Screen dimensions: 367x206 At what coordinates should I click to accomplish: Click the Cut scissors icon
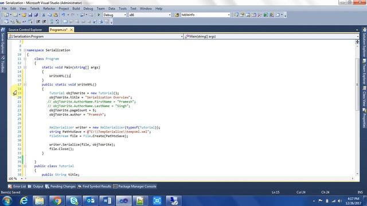[44, 15]
